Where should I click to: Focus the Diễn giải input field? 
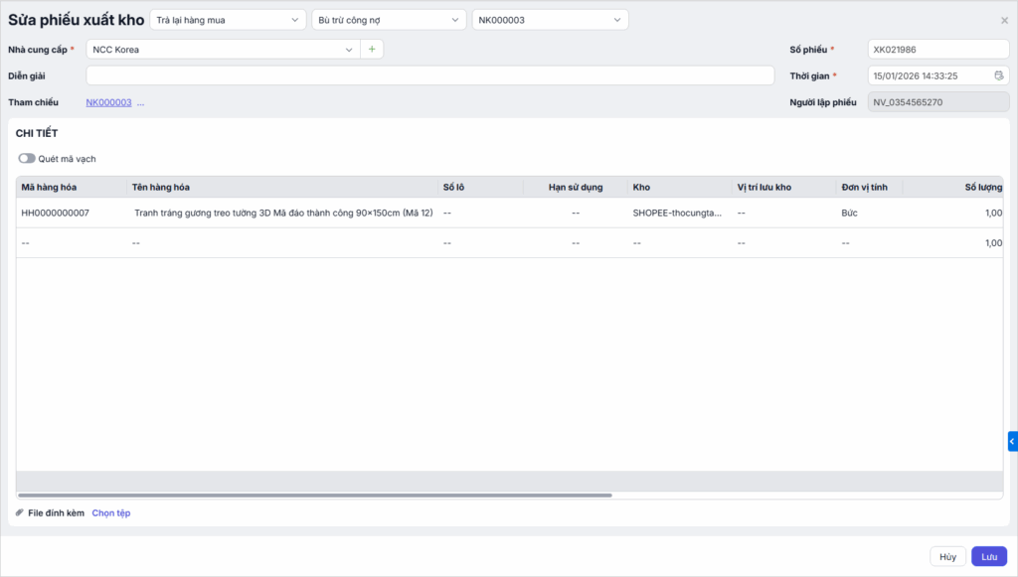(429, 75)
